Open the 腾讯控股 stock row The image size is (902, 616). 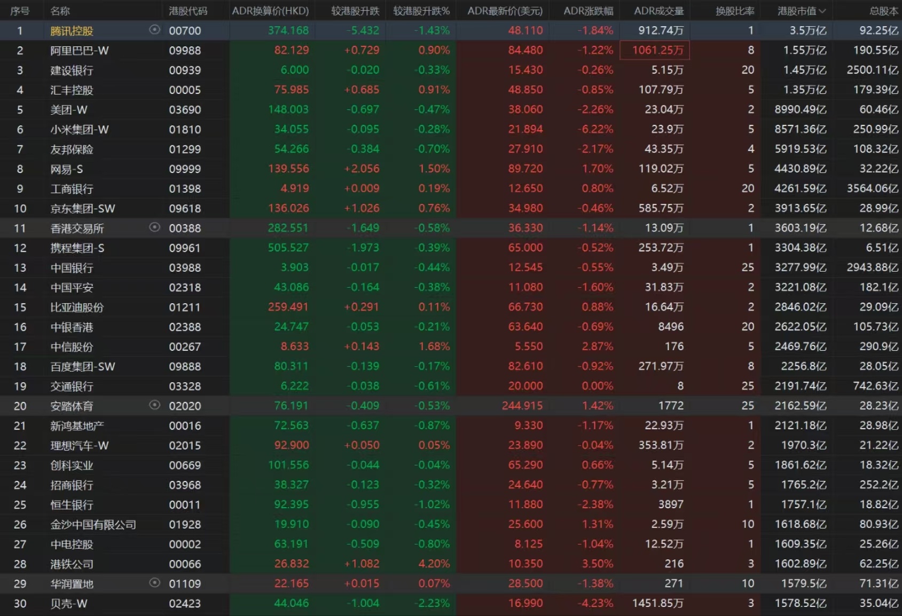point(451,30)
